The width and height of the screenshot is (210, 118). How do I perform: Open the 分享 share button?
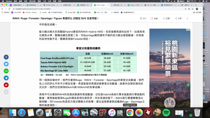[178, 18]
